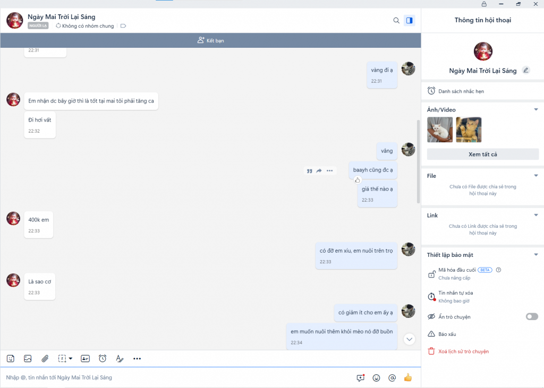Screen dimensions: 544x388
Task: Select the 'vàng đi ạ' message
Action: 381,75
